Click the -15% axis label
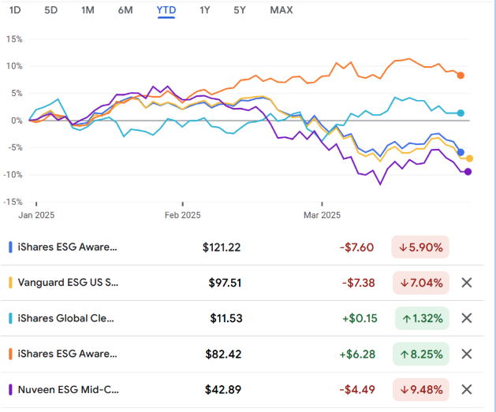The width and height of the screenshot is (496, 412). coord(13,202)
